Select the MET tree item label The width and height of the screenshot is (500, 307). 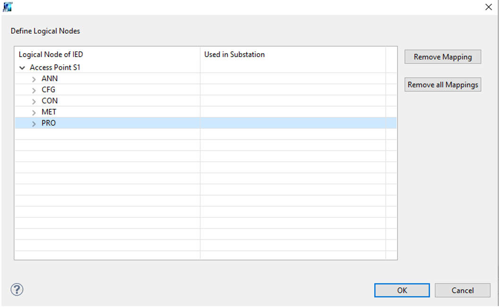[49, 112]
